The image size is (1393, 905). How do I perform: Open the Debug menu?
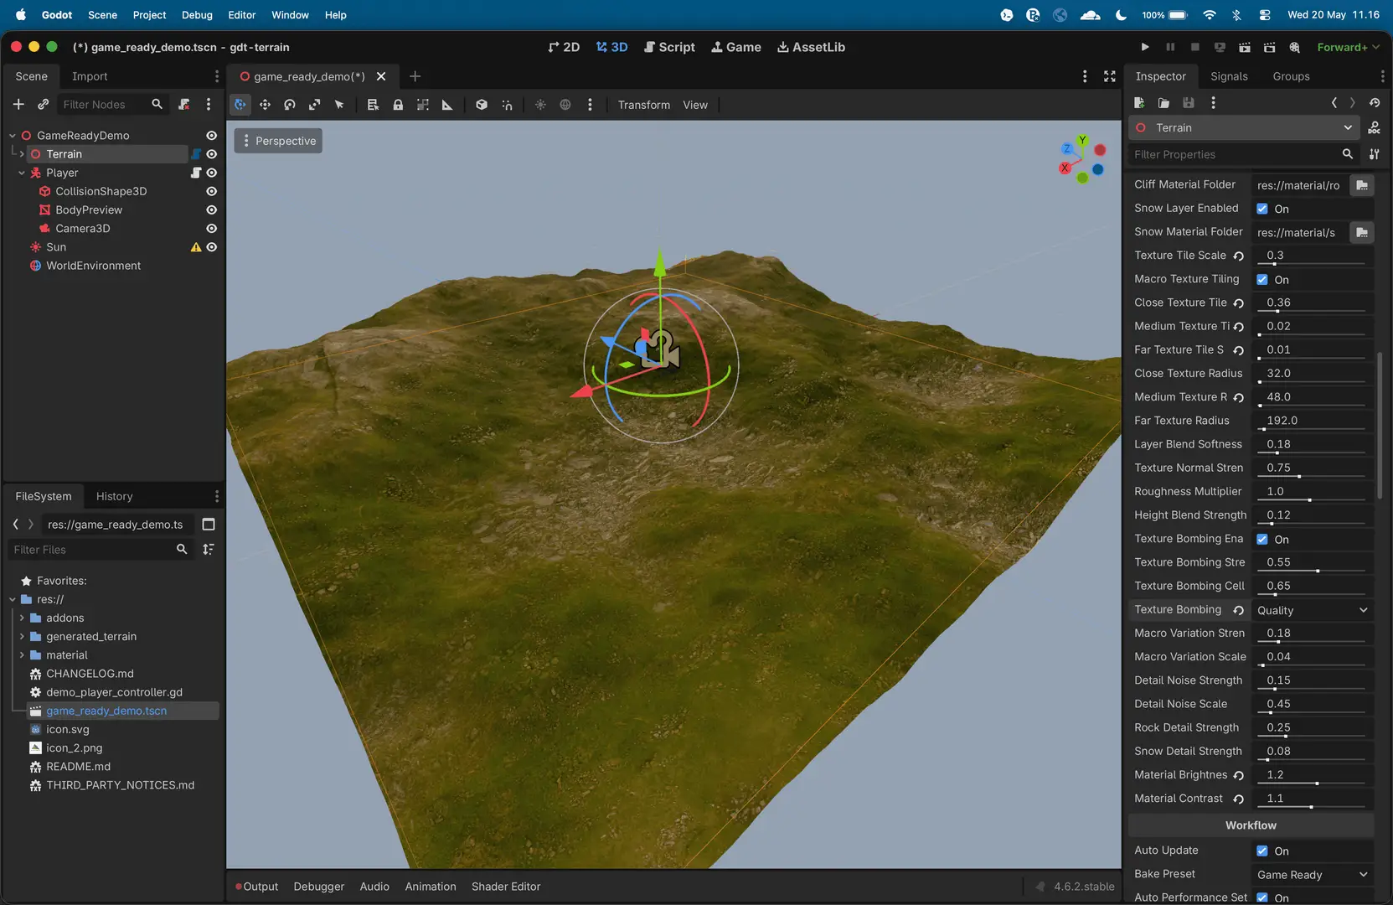197,15
